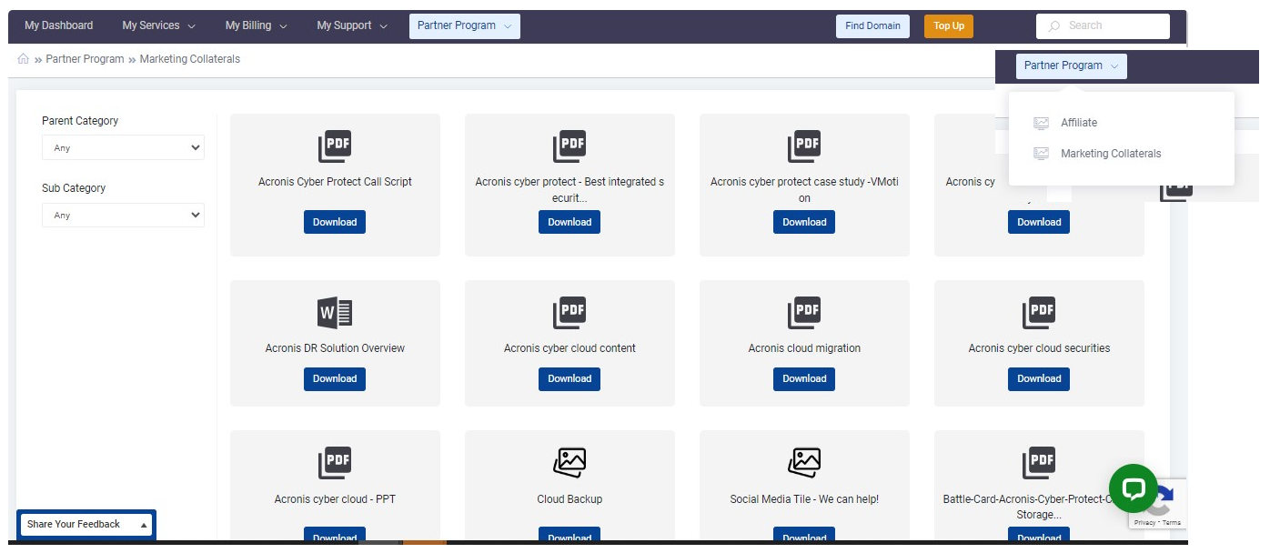The image size is (1270, 553).
Task: Click the Marketing Collaterals menu icon
Action: (1042, 154)
